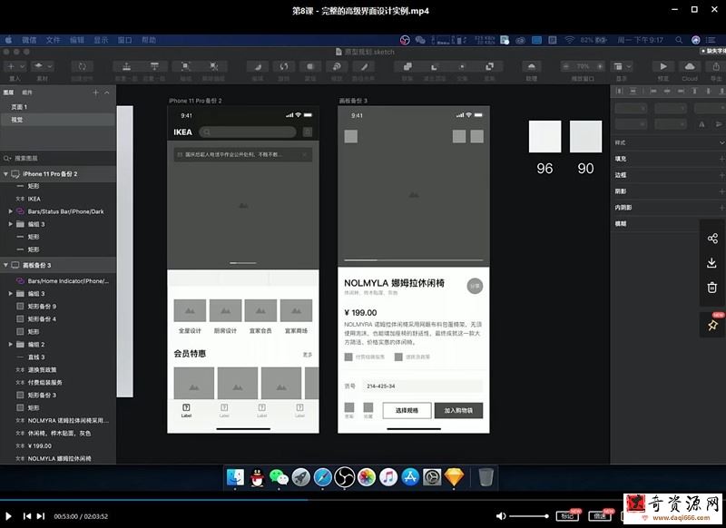The height and width of the screenshot is (528, 726).
Task: Click the 倍速 playback speed button
Action: click(600, 515)
